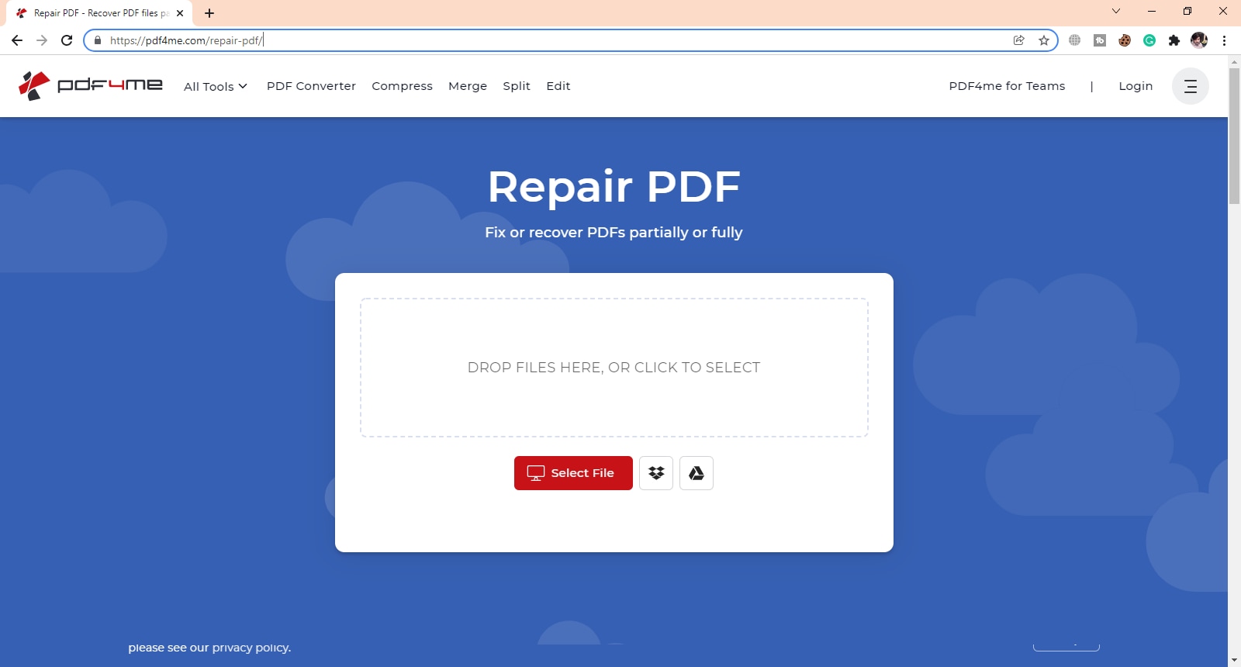Viewport: 1241px width, 667px height.
Task: View site security lock information
Action: 98,40
